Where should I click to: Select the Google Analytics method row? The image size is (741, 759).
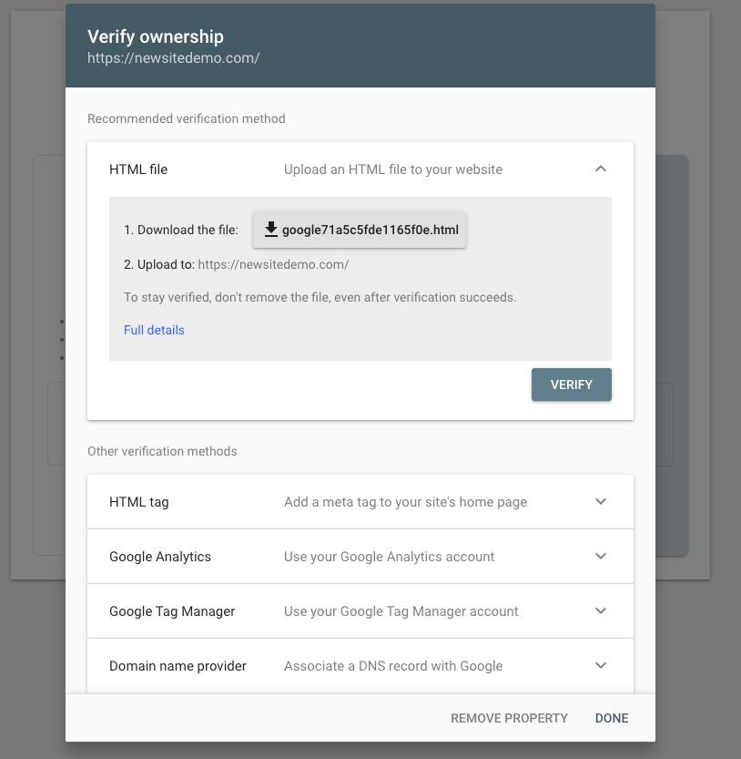click(x=273, y=556)
